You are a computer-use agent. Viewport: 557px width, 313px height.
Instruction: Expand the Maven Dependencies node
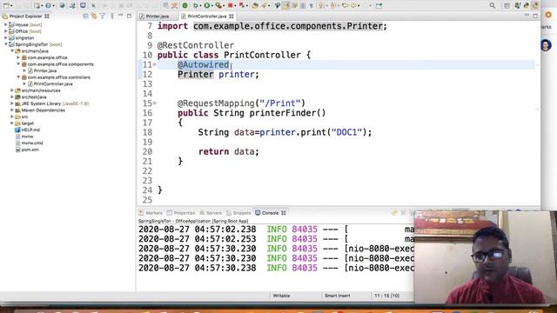11,110
